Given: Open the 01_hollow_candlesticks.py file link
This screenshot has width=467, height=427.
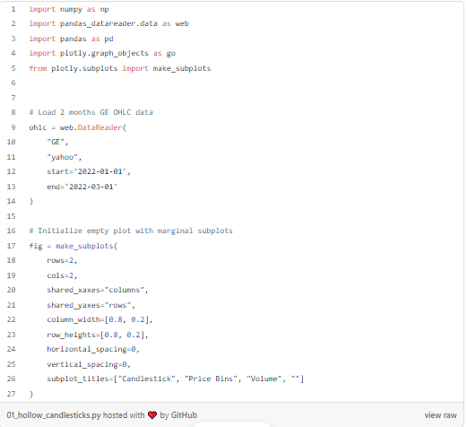Looking at the screenshot, I should pos(54,415).
